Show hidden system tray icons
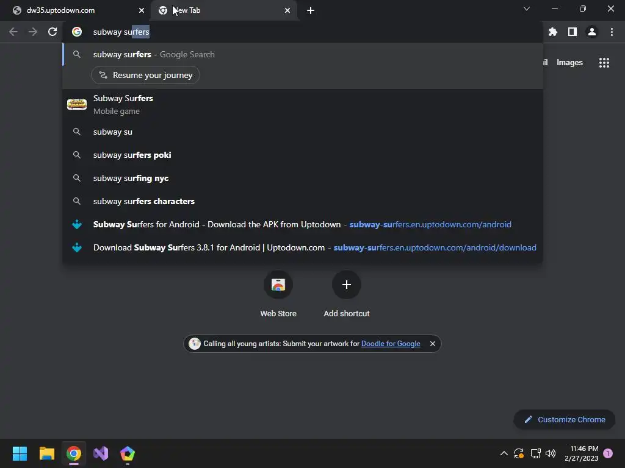The height and width of the screenshot is (468, 625). pos(504,453)
